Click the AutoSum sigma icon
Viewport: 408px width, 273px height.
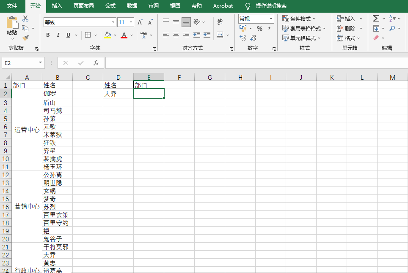pyautogui.click(x=376, y=19)
